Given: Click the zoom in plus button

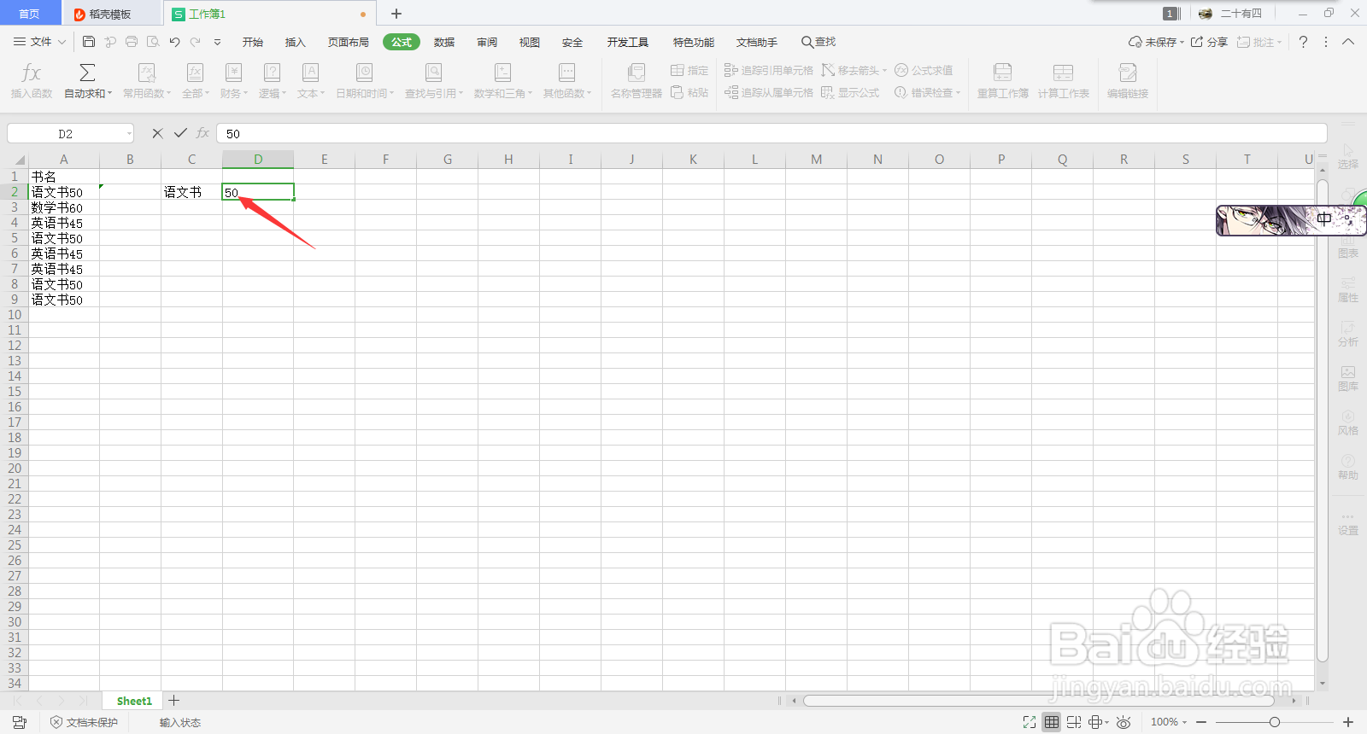Looking at the screenshot, I should tap(1348, 722).
